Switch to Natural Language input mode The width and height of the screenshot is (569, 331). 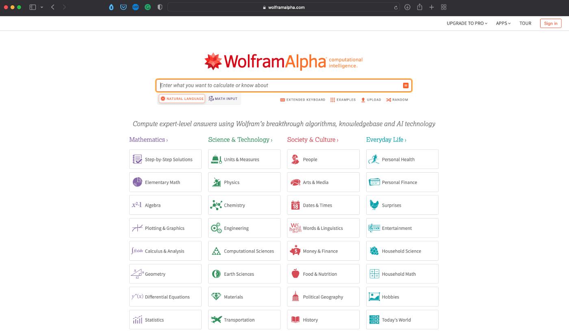pos(182,99)
